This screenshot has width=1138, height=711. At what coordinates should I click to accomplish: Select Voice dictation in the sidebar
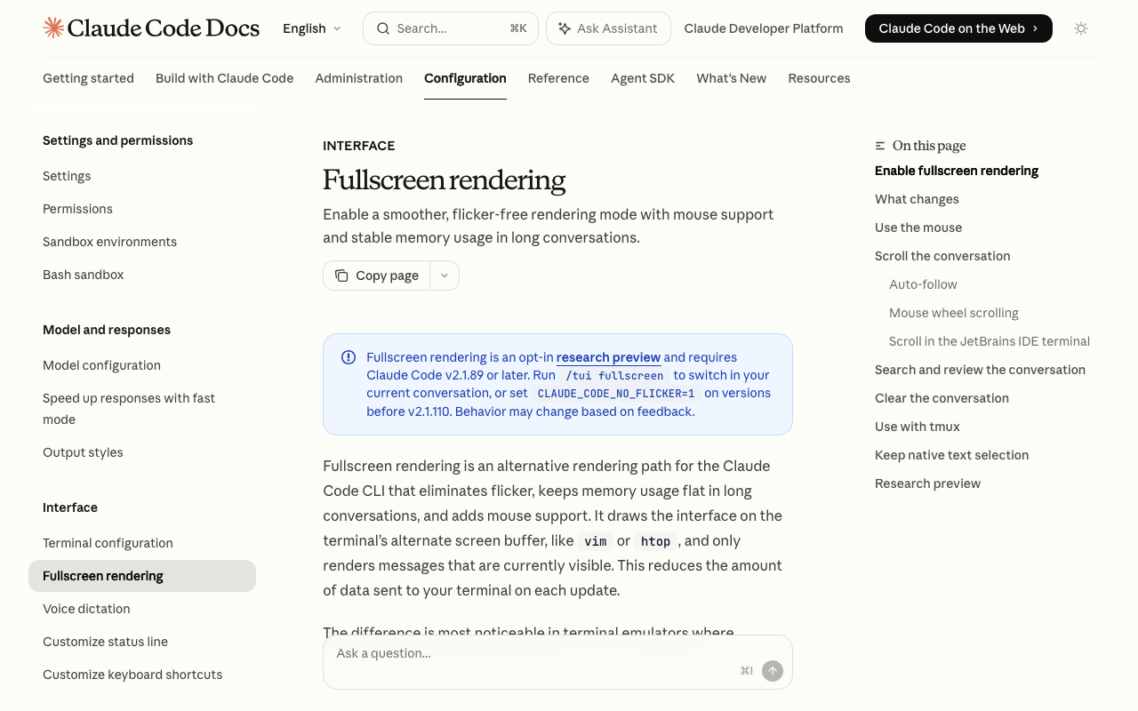click(86, 609)
